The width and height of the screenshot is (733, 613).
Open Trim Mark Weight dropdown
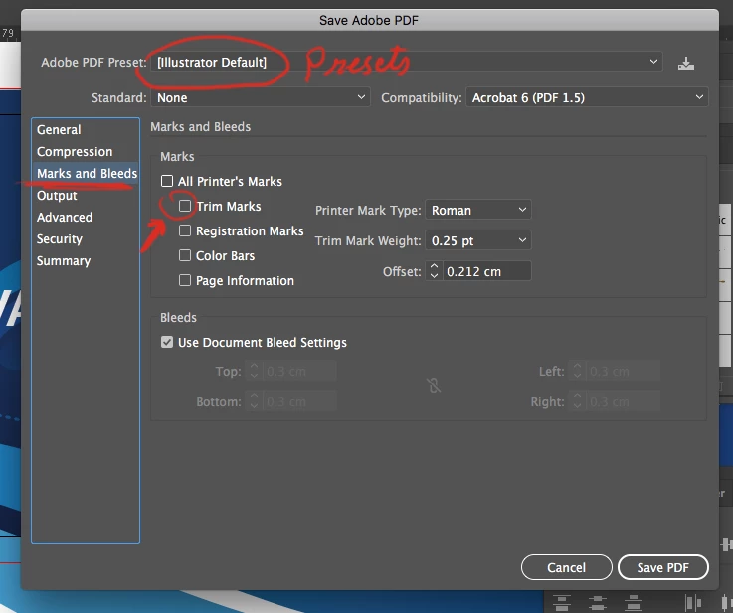pos(478,240)
